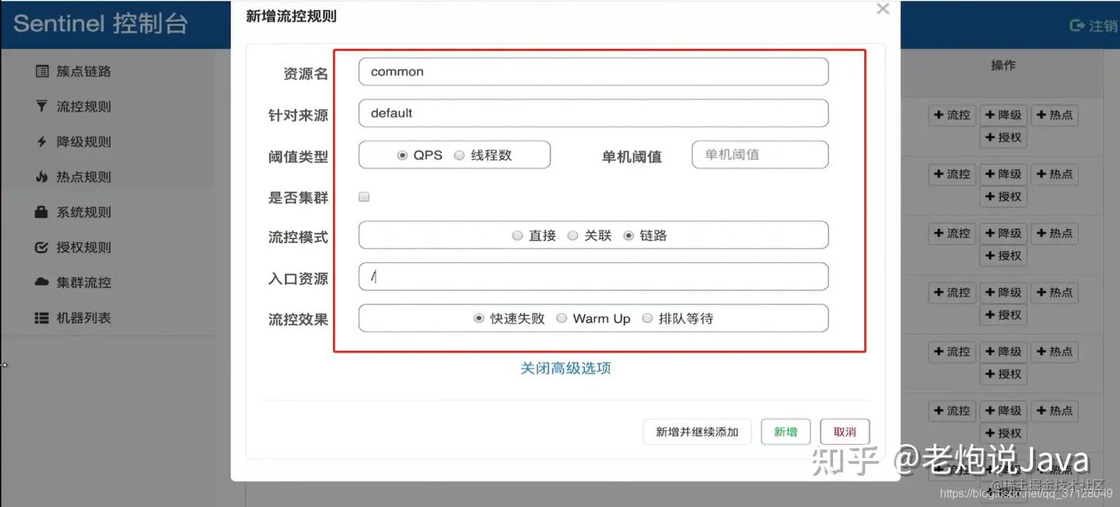
Task: Click the 资源名 field containing common
Action: coord(593,71)
